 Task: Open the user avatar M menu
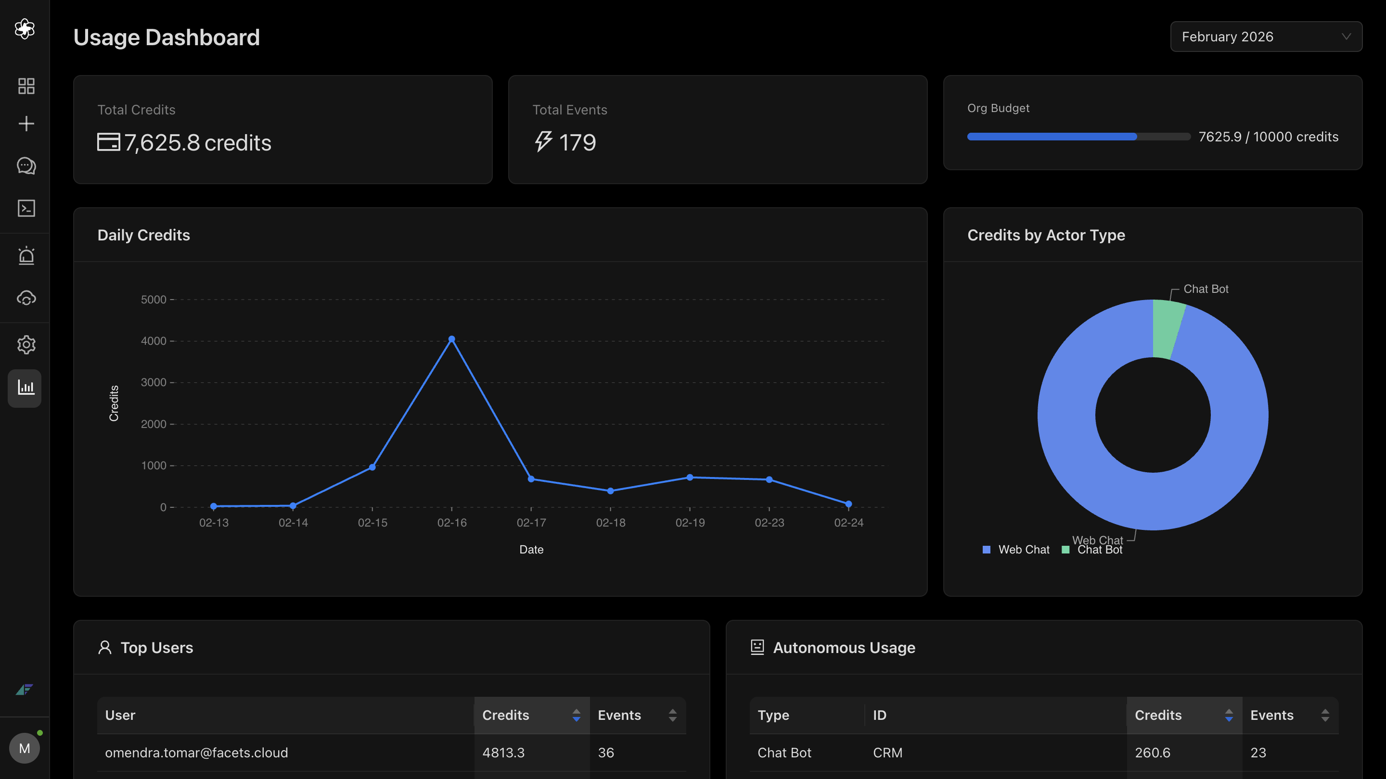25,748
